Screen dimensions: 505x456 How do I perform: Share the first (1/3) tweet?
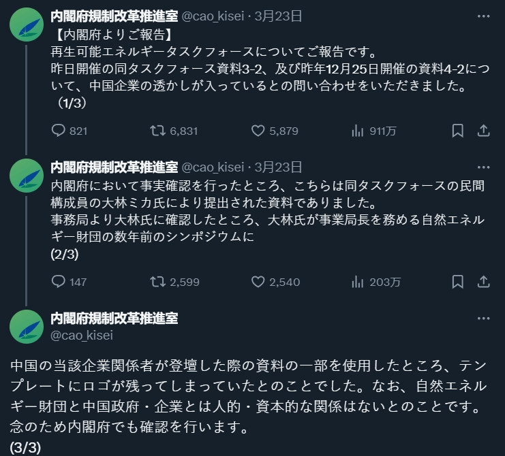[483, 131]
